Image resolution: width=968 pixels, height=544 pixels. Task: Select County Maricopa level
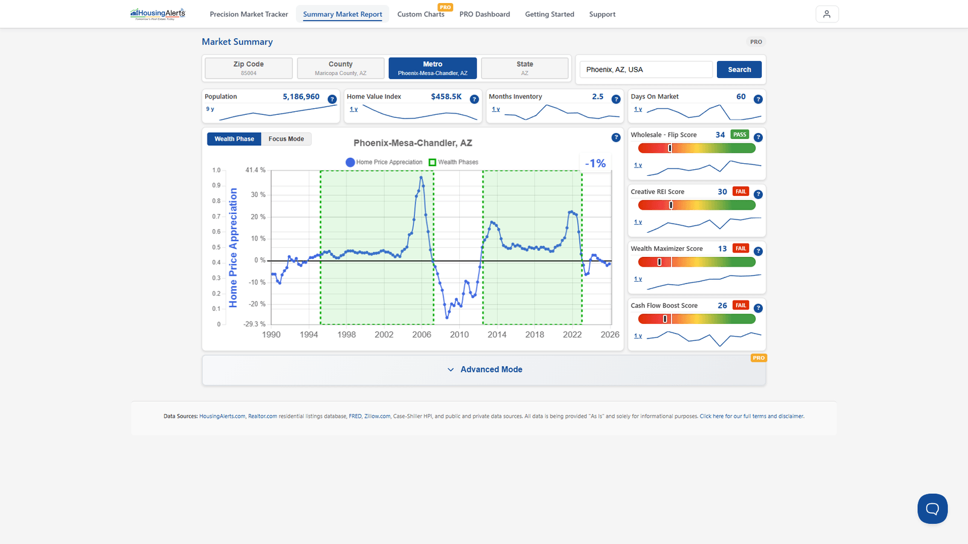point(341,68)
